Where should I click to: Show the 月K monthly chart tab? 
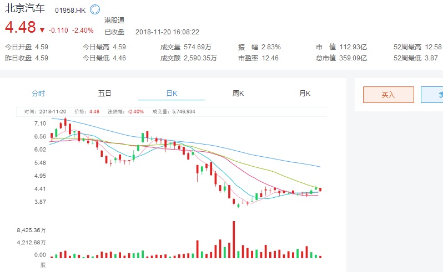tap(305, 94)
